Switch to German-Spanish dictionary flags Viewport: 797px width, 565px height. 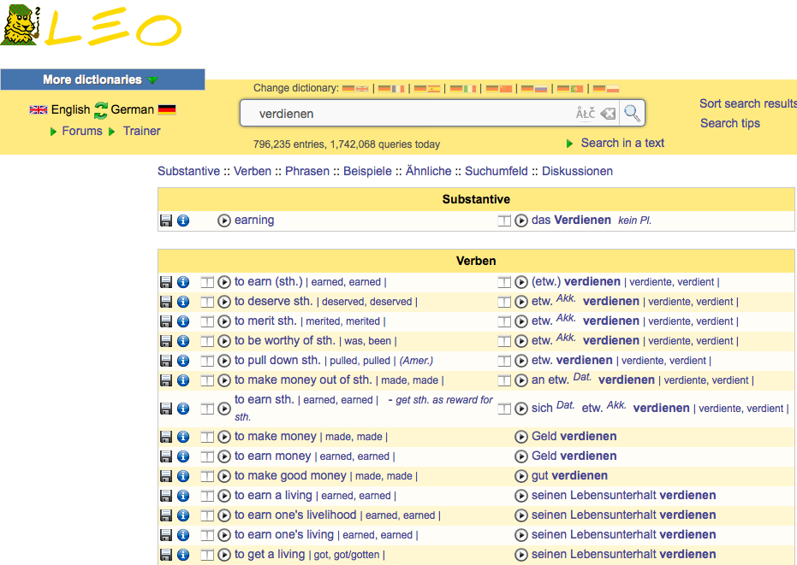(x=425, y=86)
